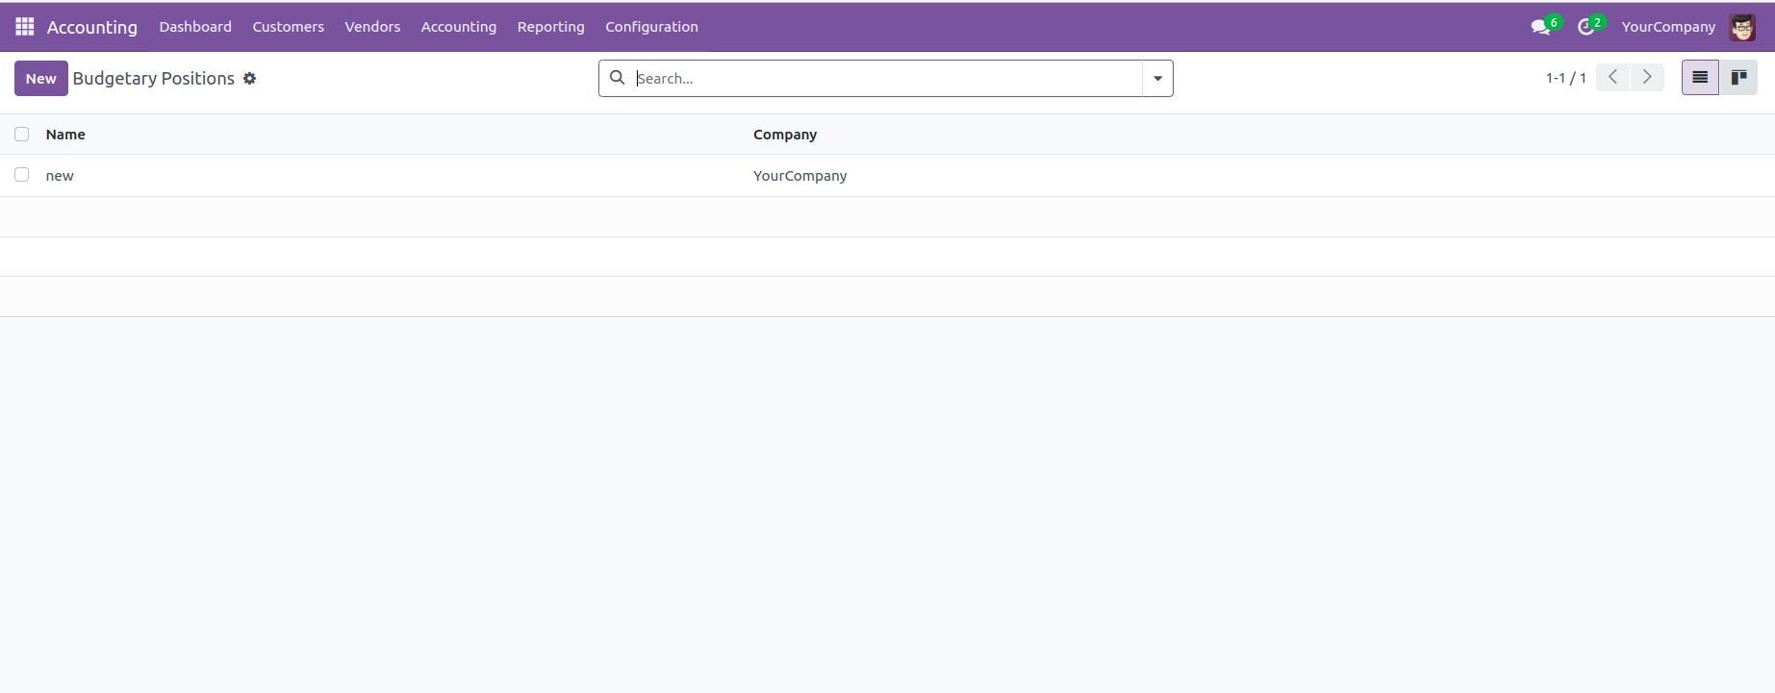Expand search filter options dropdown
Viewport: 1775px width, 693px height.
[1157, 79]
